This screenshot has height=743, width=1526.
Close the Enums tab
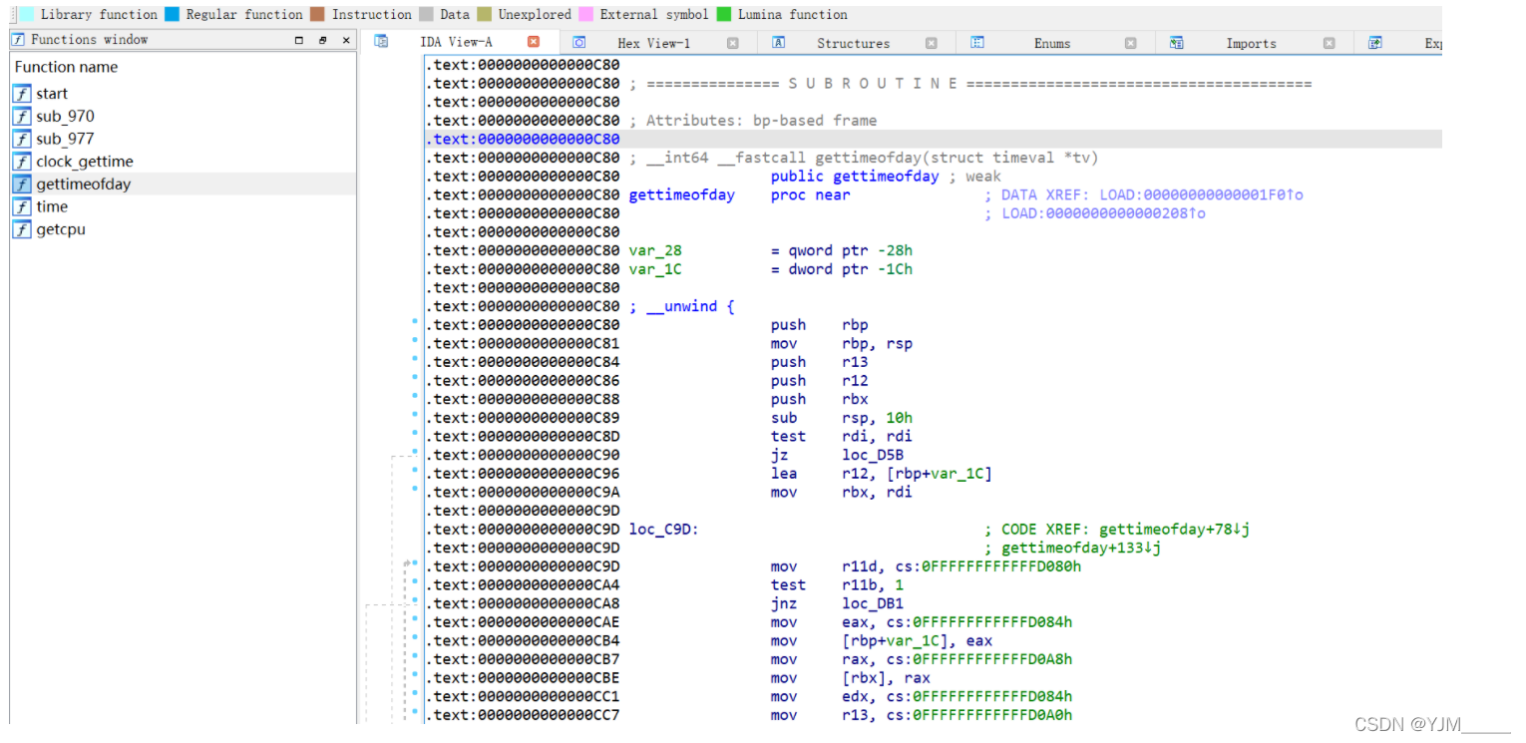tap(1130, 43)
